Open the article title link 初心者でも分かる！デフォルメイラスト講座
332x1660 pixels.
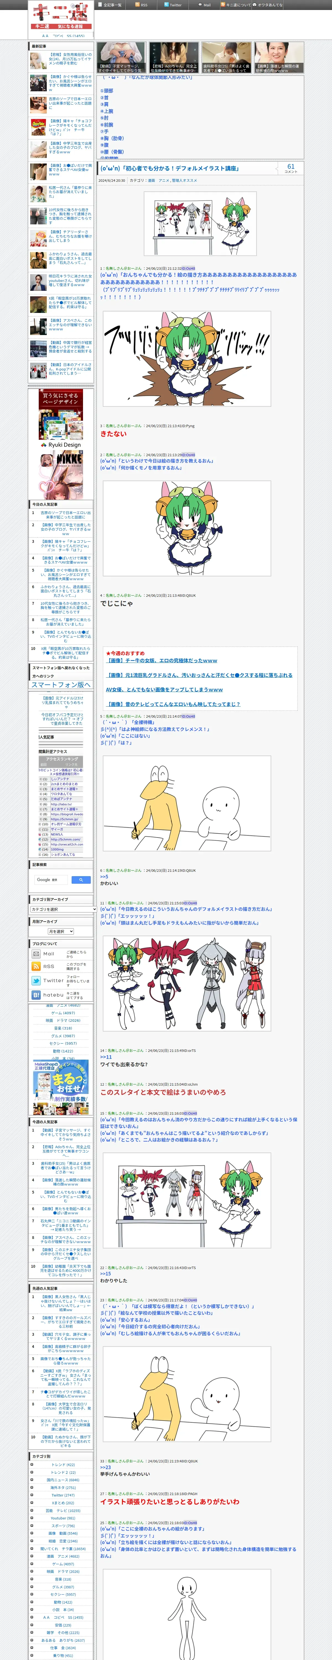(170, 168)
